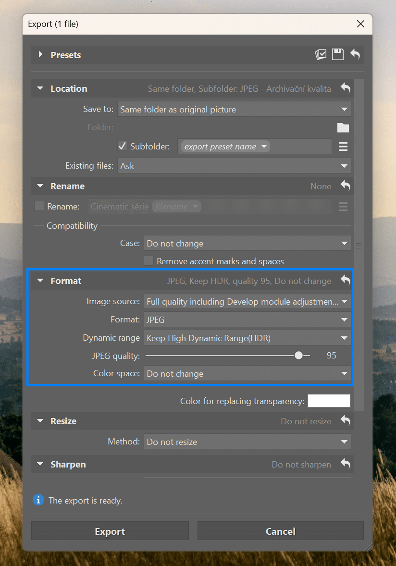This screenshot has height=566, width=396.
Task: Open the Format dropdown showing JPEG
Action: point(247,320)
